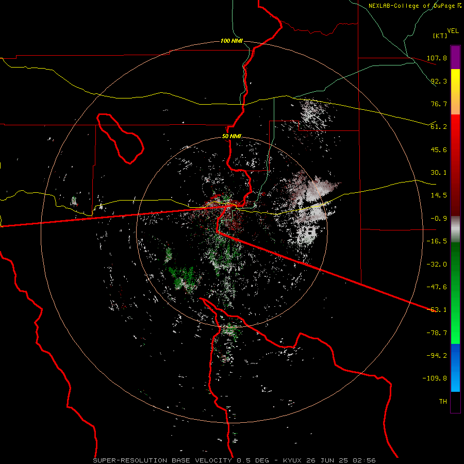The height and width of the screenshot is (464, 464).
Task: Click the blue segment of color bar
Action: click(455, 368)
